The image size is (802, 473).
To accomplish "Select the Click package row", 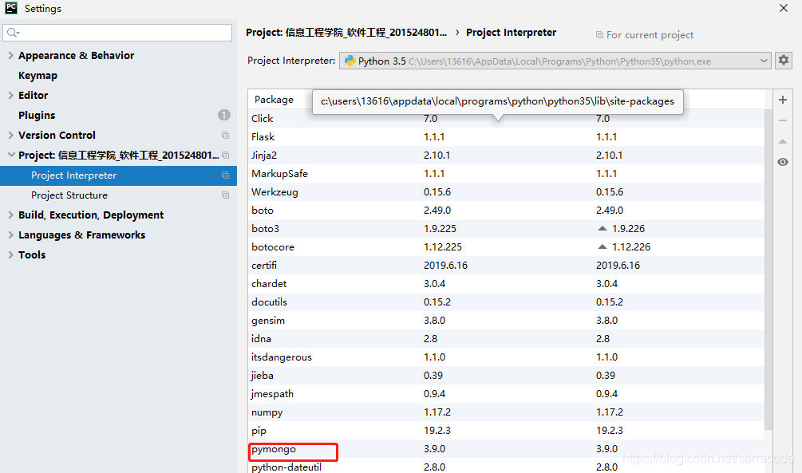I will 507,119.
